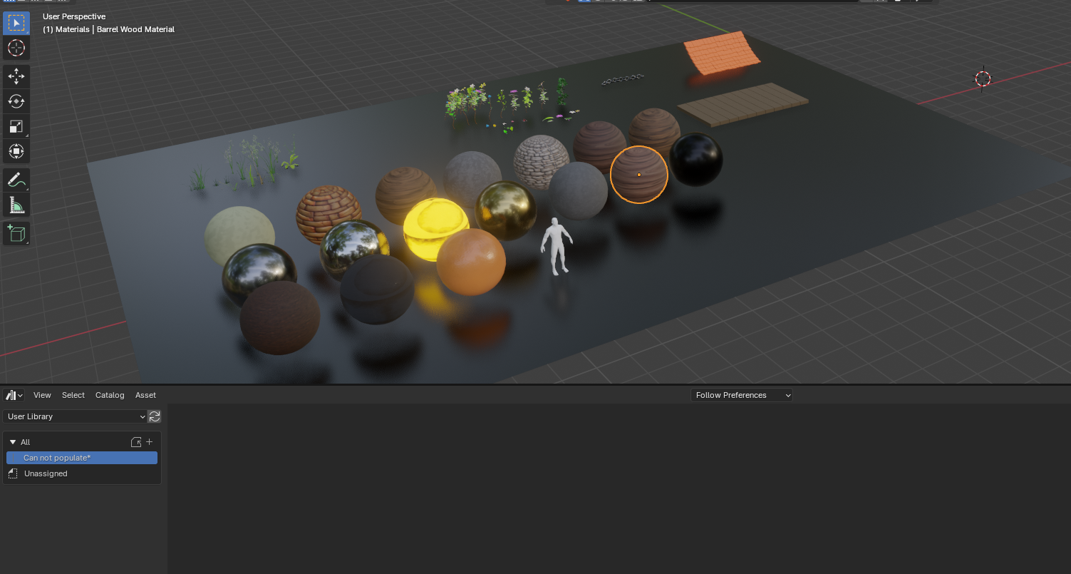The width and height of the screenshot is (1071, 574).
Task: Click the wooden plank floor object
Action: point(743,104)
